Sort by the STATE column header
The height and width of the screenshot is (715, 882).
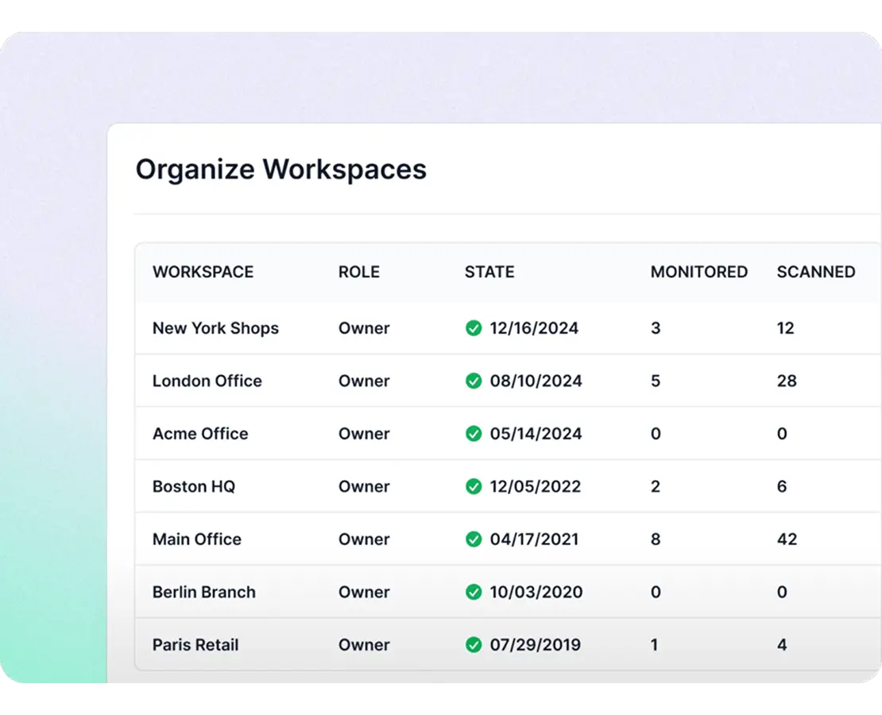coord(489,272)
